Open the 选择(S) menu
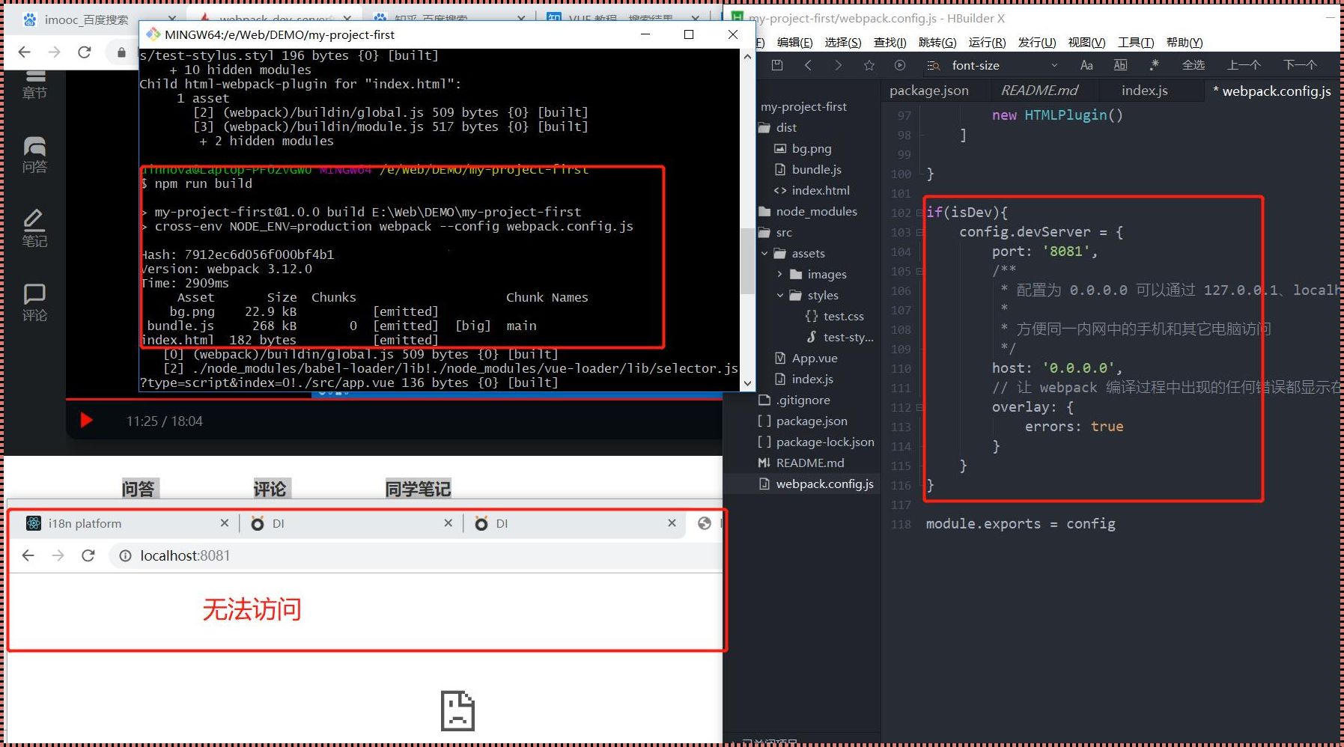 coord(843,43)
